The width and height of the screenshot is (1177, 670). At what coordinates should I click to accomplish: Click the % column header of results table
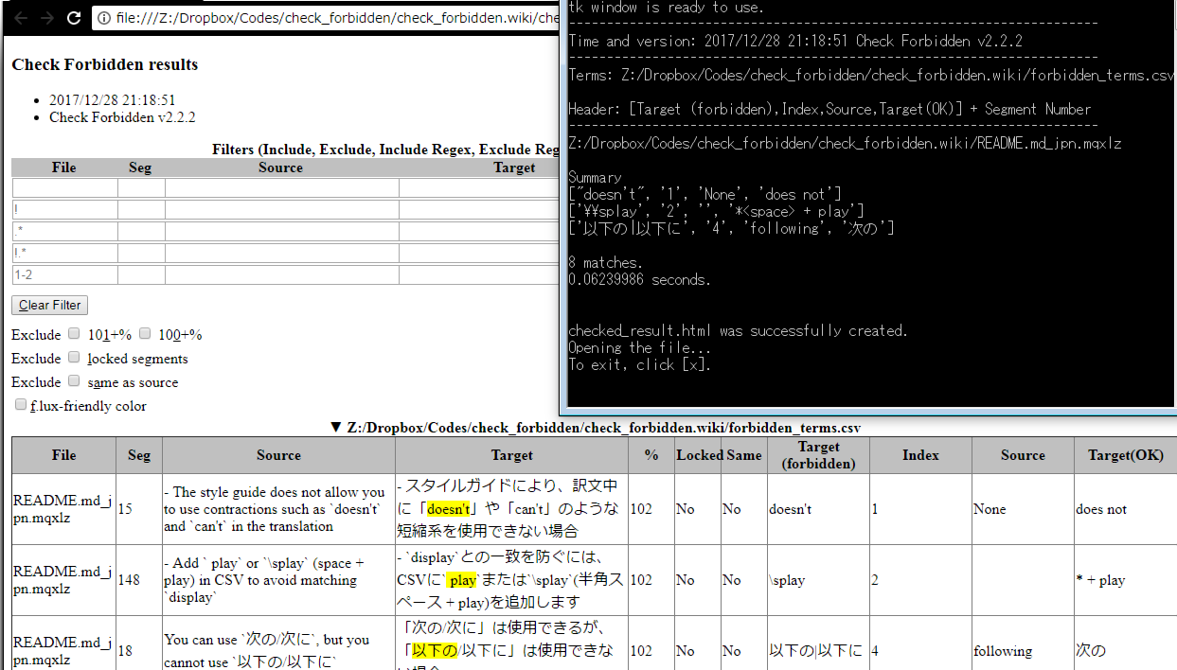coord(651,455)
